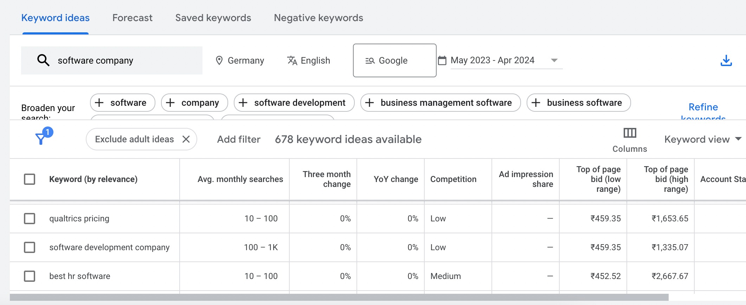Click the '₹2,667.67' bid value
The image size is (746, 305).
(670, 276)
